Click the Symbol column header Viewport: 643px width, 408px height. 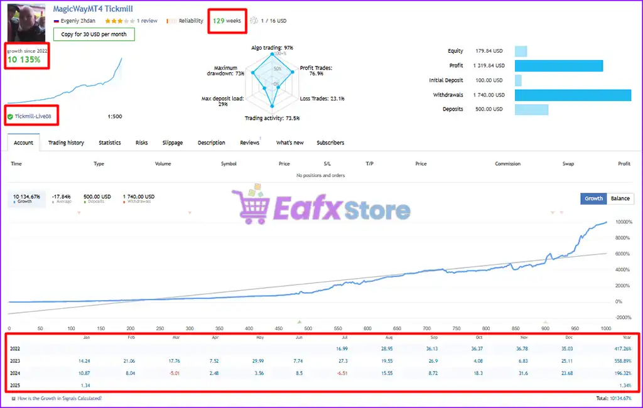coord(229,164)
